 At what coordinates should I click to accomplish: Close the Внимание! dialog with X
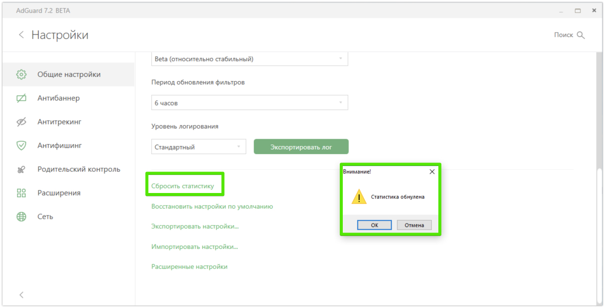tap(432, 171)
